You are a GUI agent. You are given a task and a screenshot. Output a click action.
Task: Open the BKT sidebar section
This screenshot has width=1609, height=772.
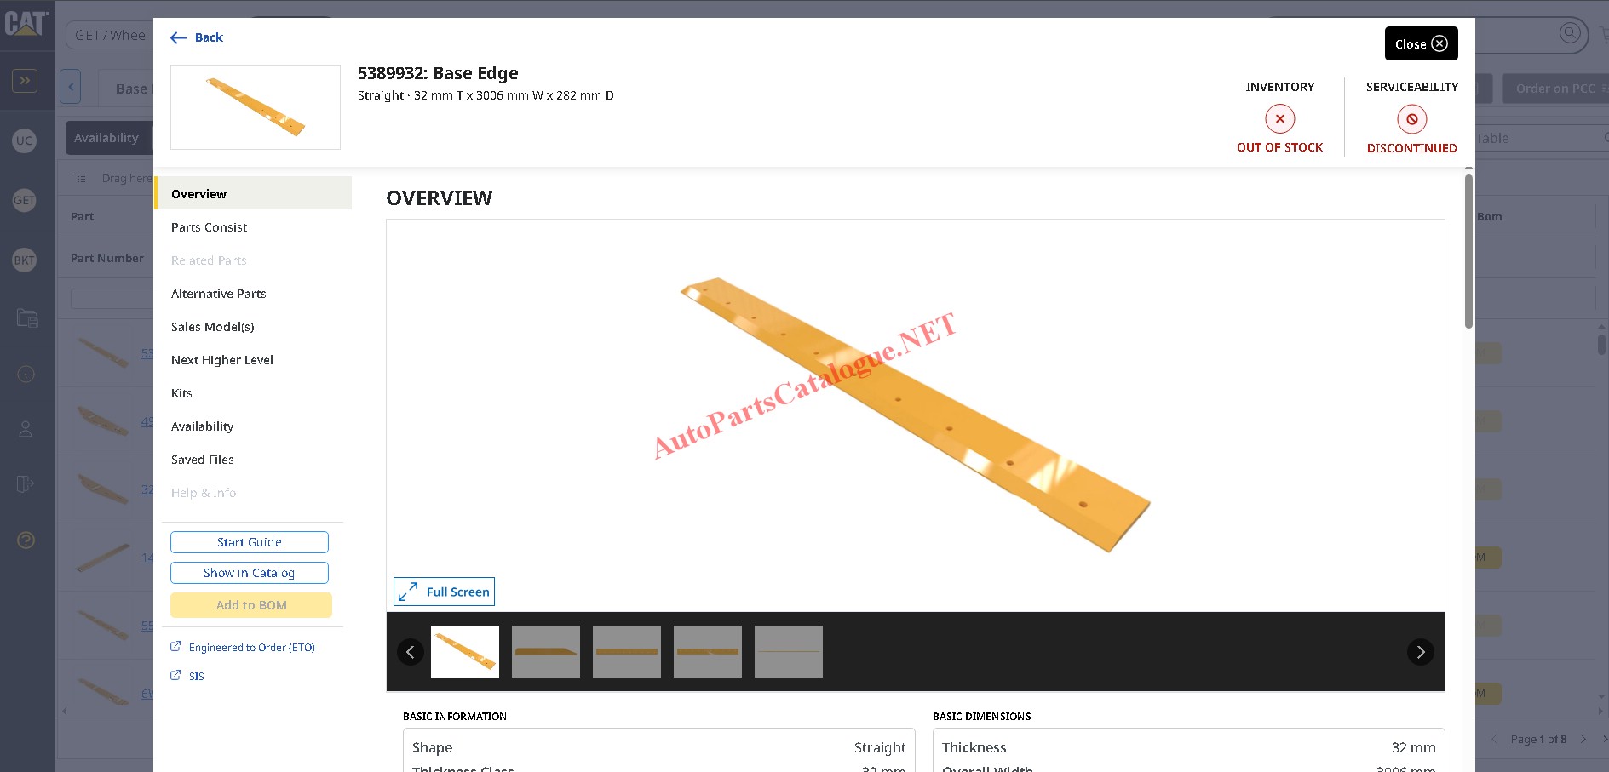(25, 260)
